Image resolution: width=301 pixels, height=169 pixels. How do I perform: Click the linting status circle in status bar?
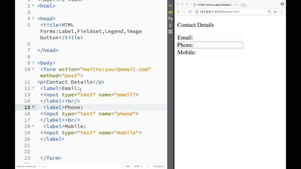[148, 166]
